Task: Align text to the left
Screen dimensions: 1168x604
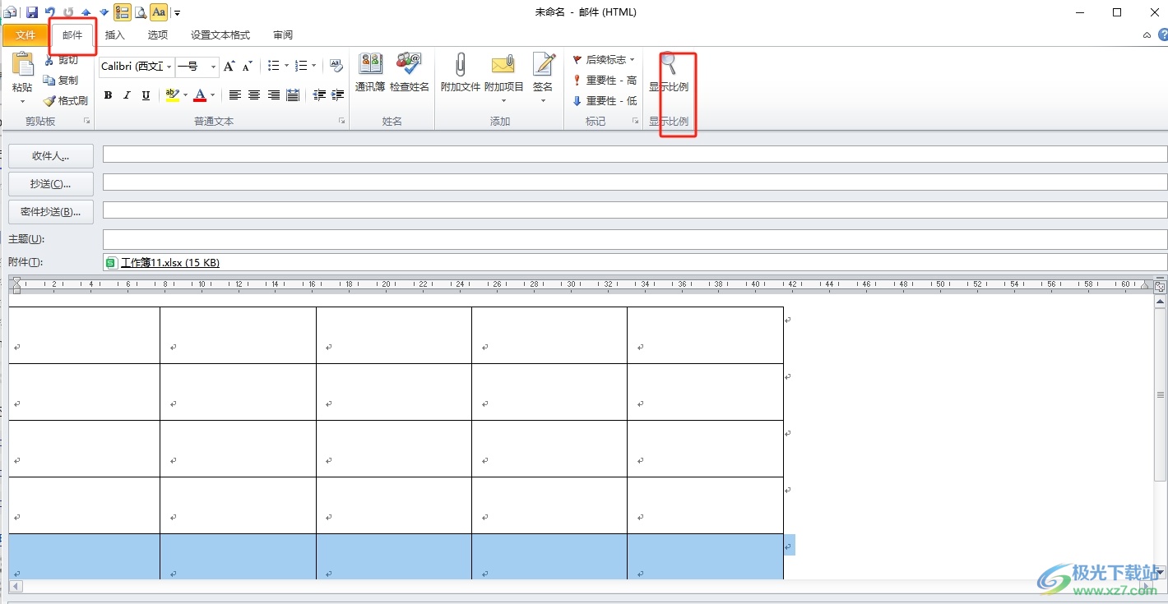Action: (235, 95)
